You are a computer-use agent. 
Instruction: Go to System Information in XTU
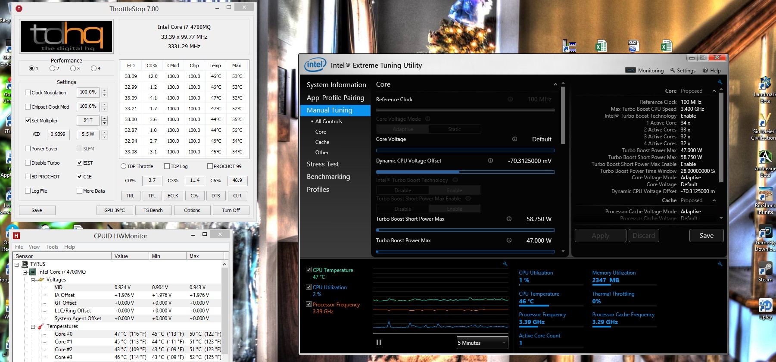[336, 85]
